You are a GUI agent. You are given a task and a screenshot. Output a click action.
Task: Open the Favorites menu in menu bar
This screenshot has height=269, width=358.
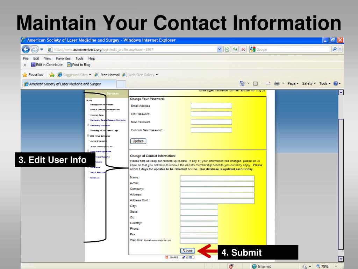click(63, 58)
